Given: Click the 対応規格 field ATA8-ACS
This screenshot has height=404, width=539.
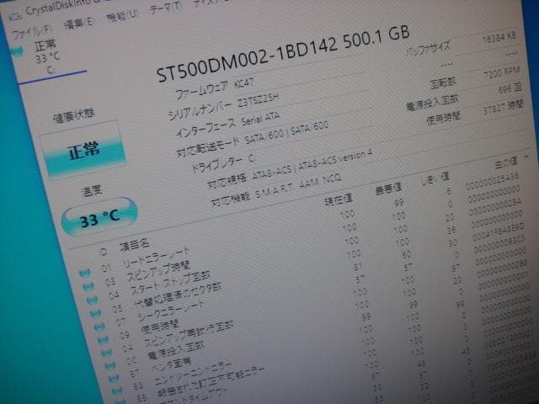Looking at the screenshot, I should 312,166.
